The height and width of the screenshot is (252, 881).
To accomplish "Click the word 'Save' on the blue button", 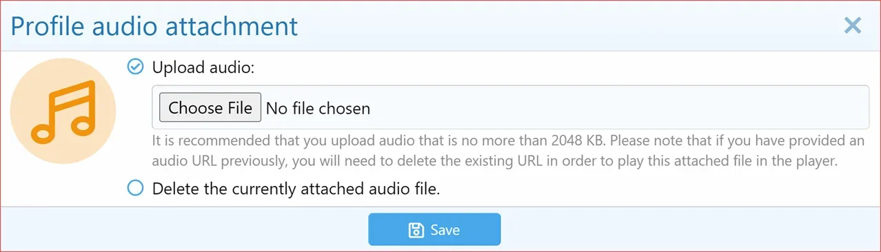I will click(x=445, y=230).
